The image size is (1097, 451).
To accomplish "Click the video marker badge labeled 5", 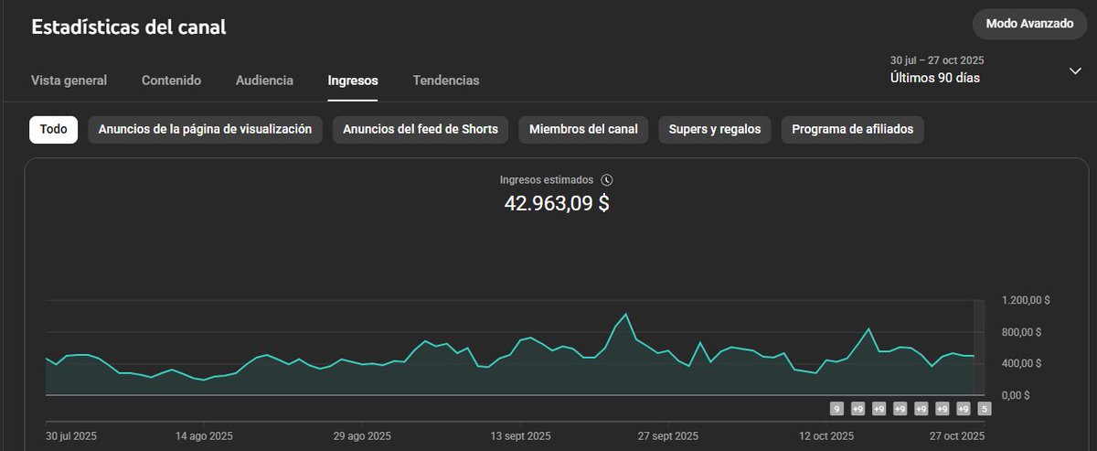I will click(x=985, y=409).
